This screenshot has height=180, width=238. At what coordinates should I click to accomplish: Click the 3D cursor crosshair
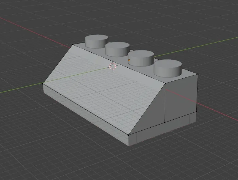[x=113, y=66]
